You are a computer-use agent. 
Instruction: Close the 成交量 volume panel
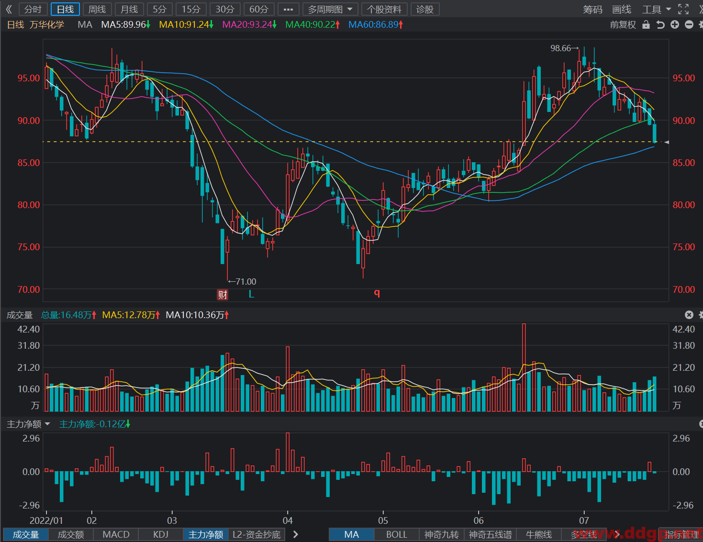(x=689, y=315)
